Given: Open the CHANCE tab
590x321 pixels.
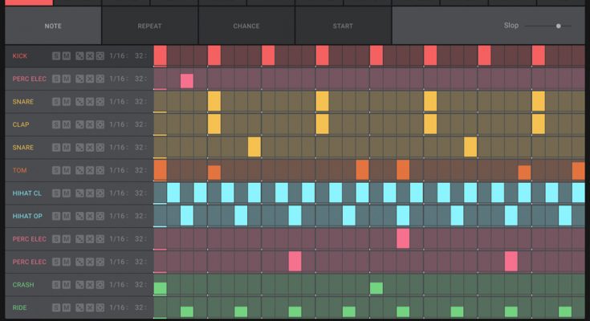Looking at the screenshot, I should pos(246,26).
